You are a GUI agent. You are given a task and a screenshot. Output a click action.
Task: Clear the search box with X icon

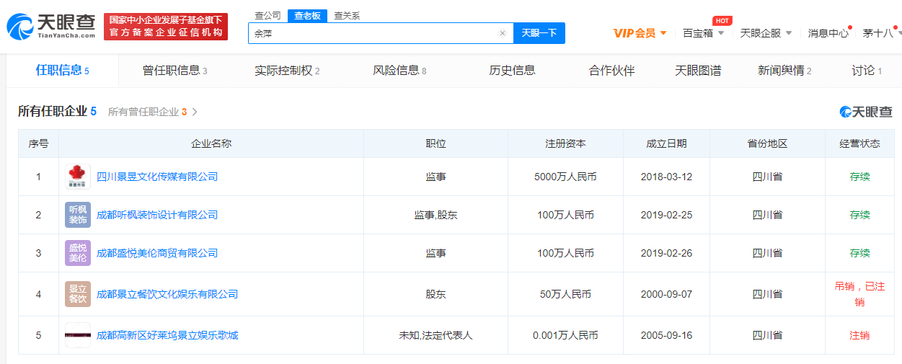[x=503, y=33]
